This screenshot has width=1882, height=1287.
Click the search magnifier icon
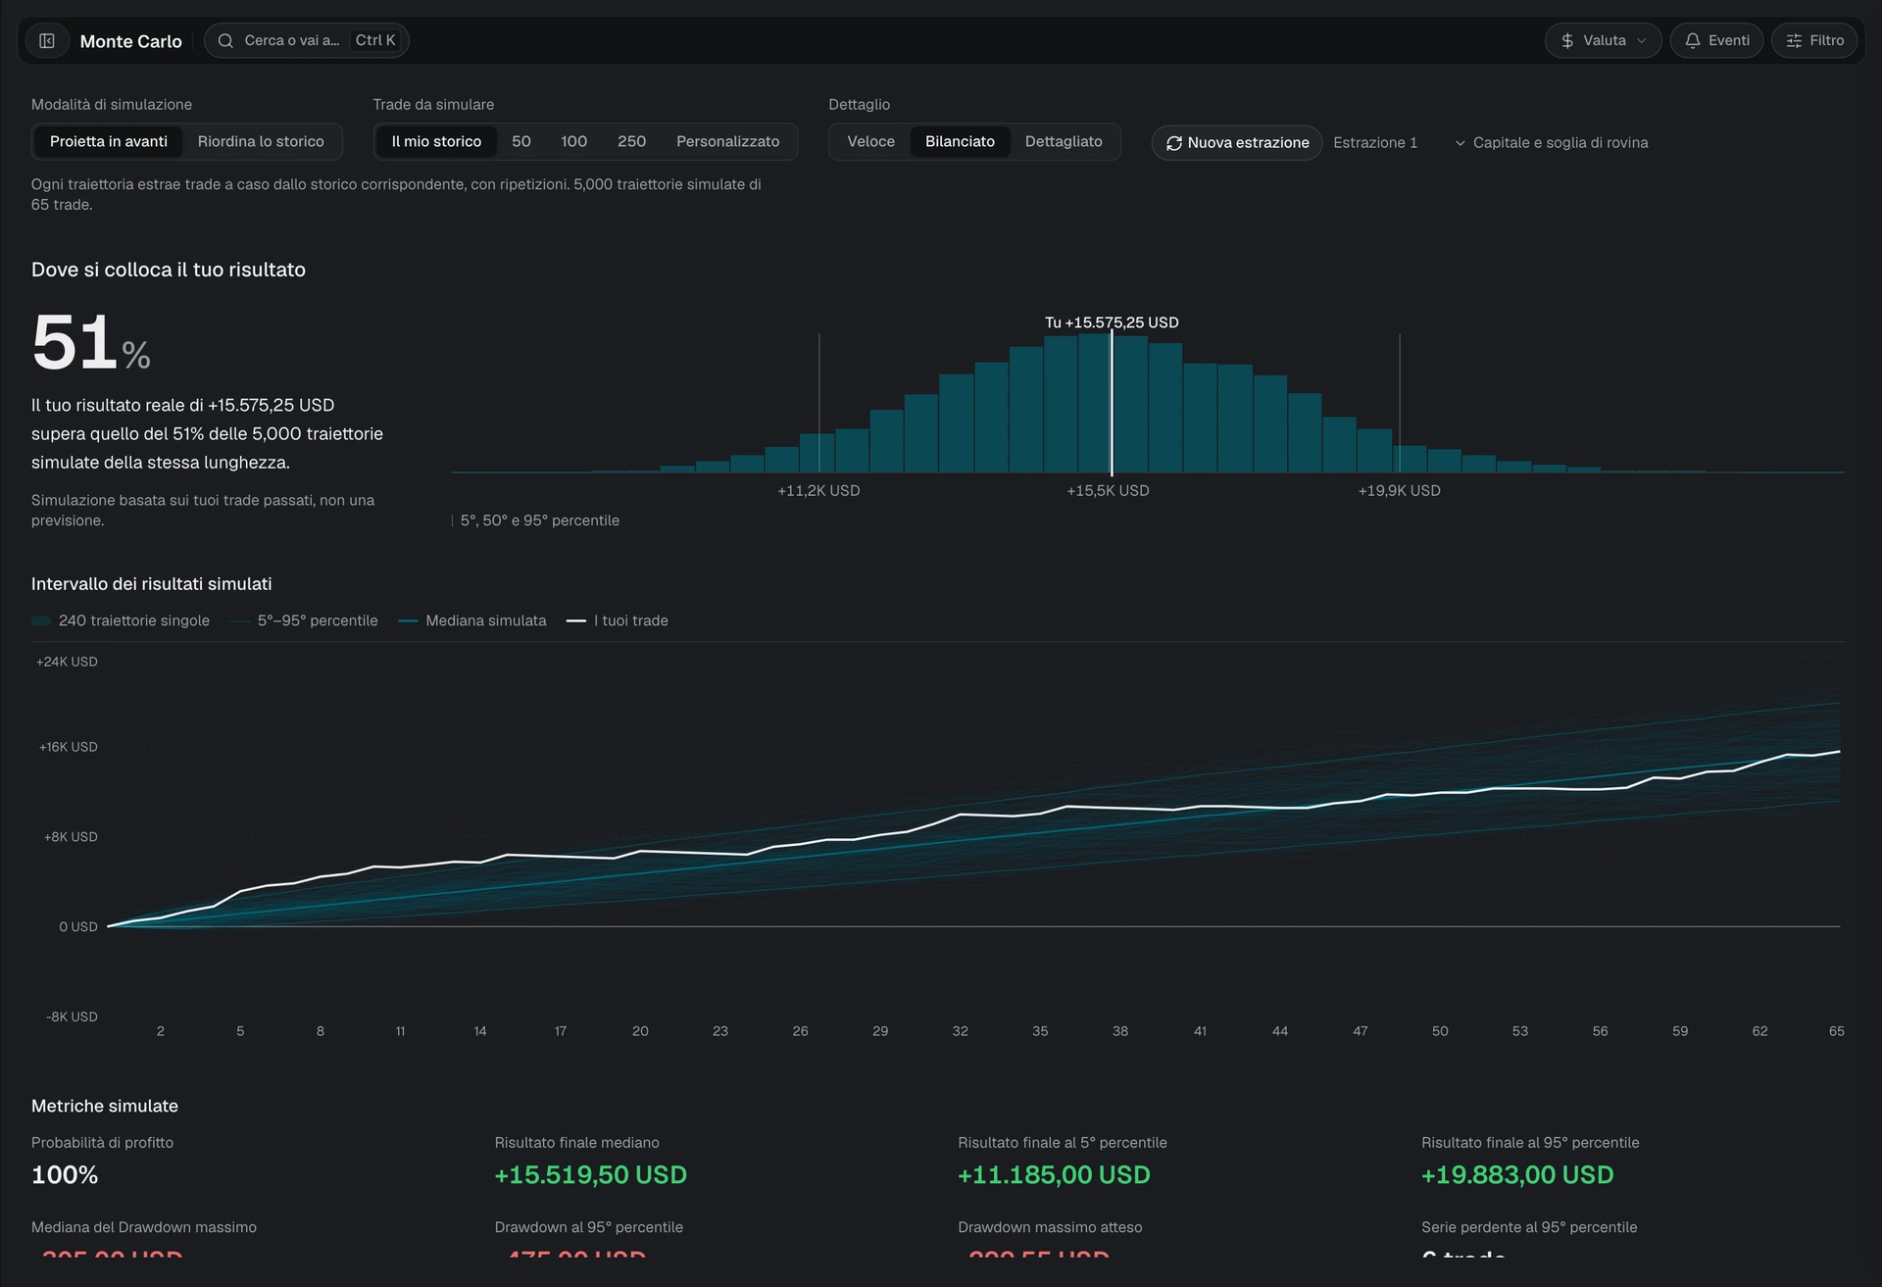(x=225, y=41)
